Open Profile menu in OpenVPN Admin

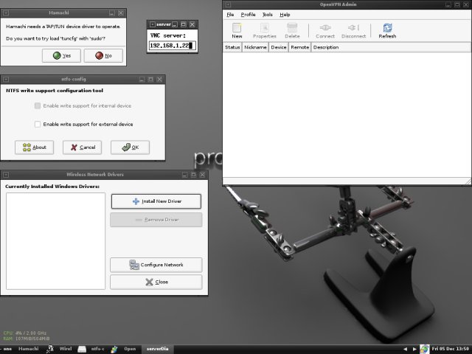[x=248, y=15]
